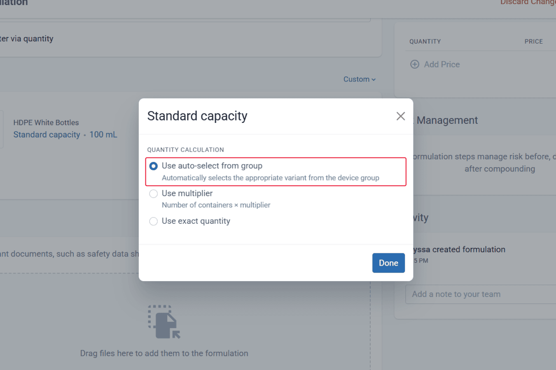Close the Standard capacity dialog
Image resolution: width=556 pixels, height=370 pixels.
401,116
